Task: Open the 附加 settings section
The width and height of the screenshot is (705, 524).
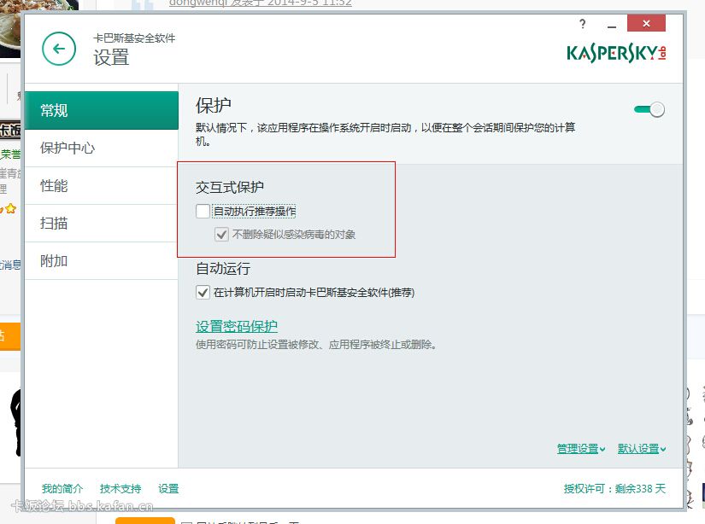Action: pos(102,261)
